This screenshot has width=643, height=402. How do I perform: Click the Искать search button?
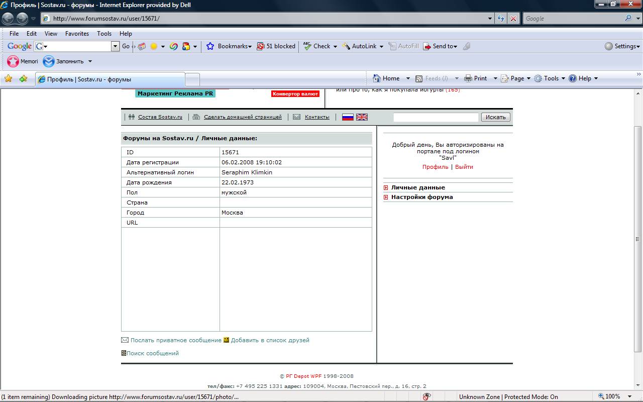tap(495, 117)
